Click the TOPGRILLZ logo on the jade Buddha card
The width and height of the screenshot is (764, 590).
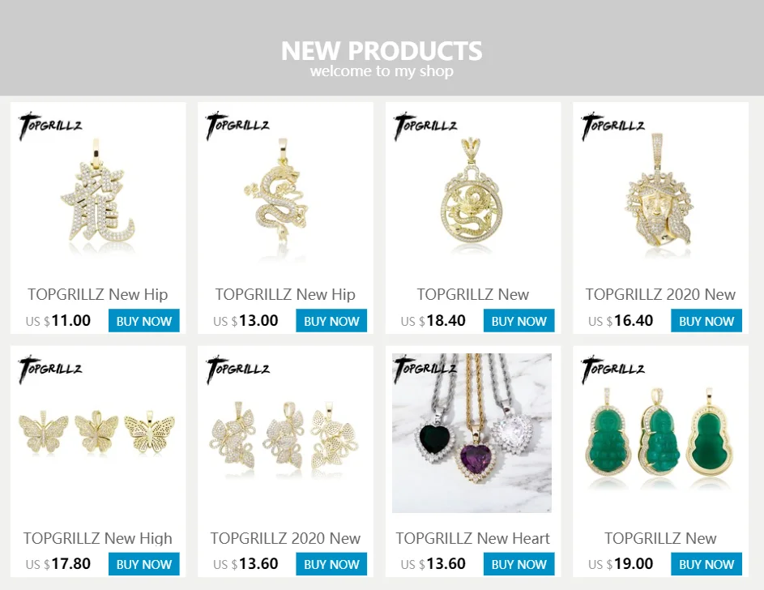pyautogui.click(x=613, y=370)
